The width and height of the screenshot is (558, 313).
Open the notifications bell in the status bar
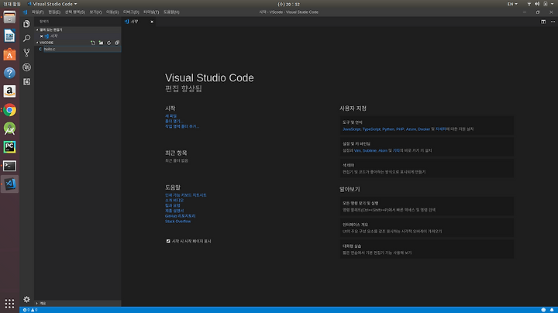coord(552,310)
